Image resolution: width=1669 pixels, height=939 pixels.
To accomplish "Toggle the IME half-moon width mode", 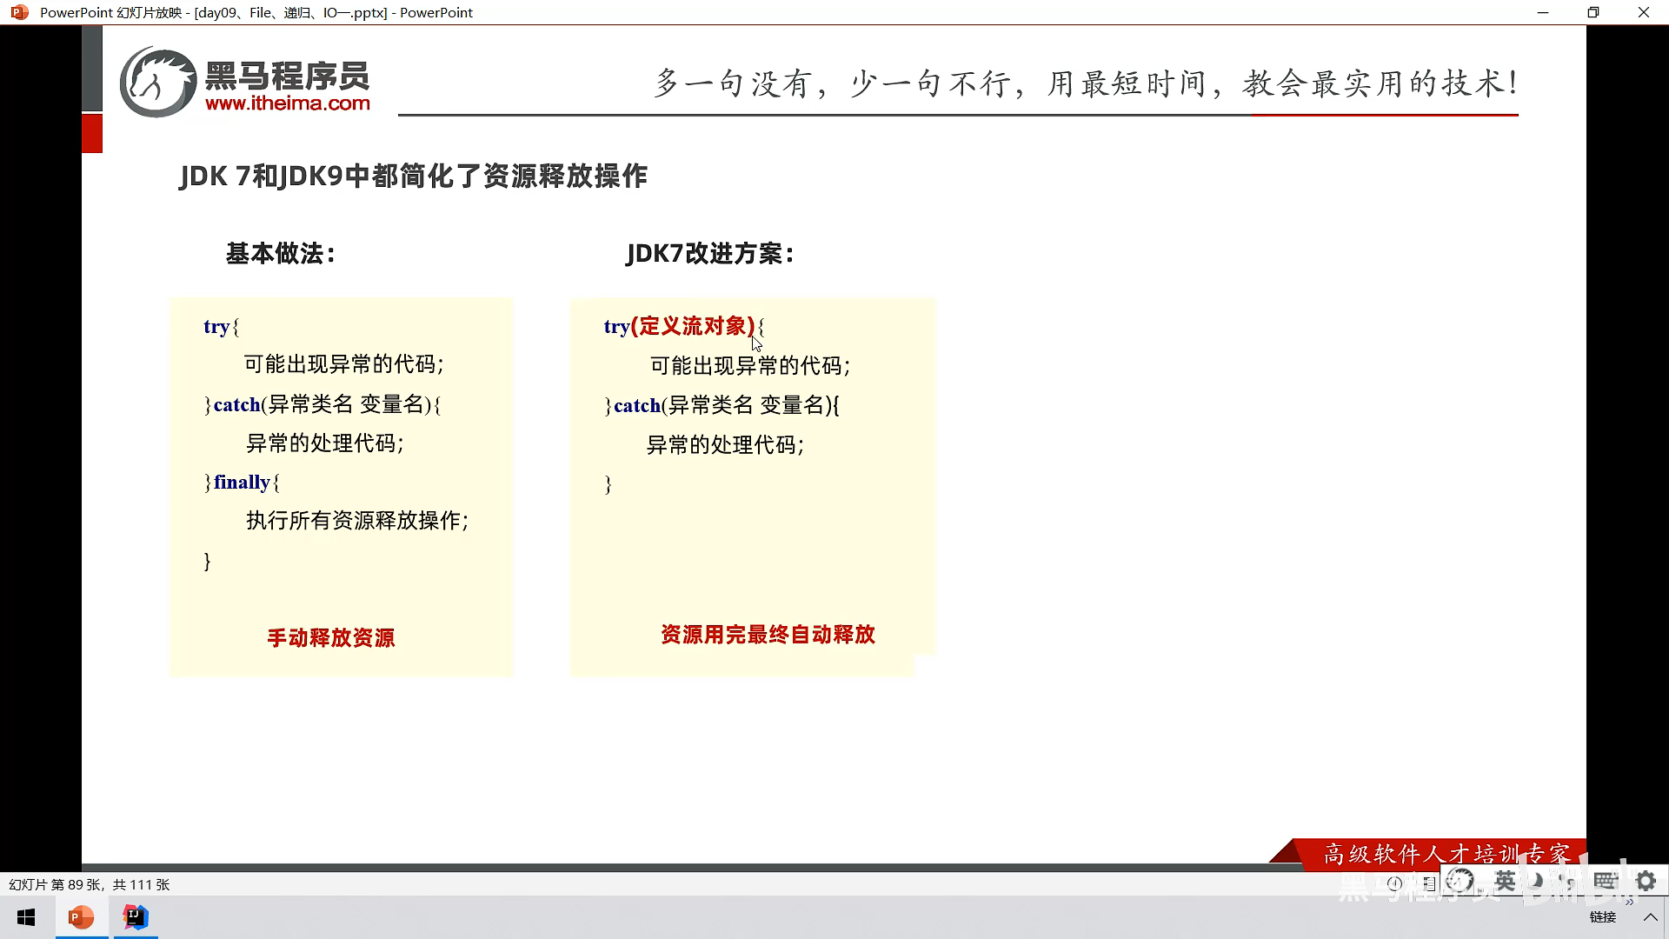I will pyautogui.click(x=1536, y=881).
